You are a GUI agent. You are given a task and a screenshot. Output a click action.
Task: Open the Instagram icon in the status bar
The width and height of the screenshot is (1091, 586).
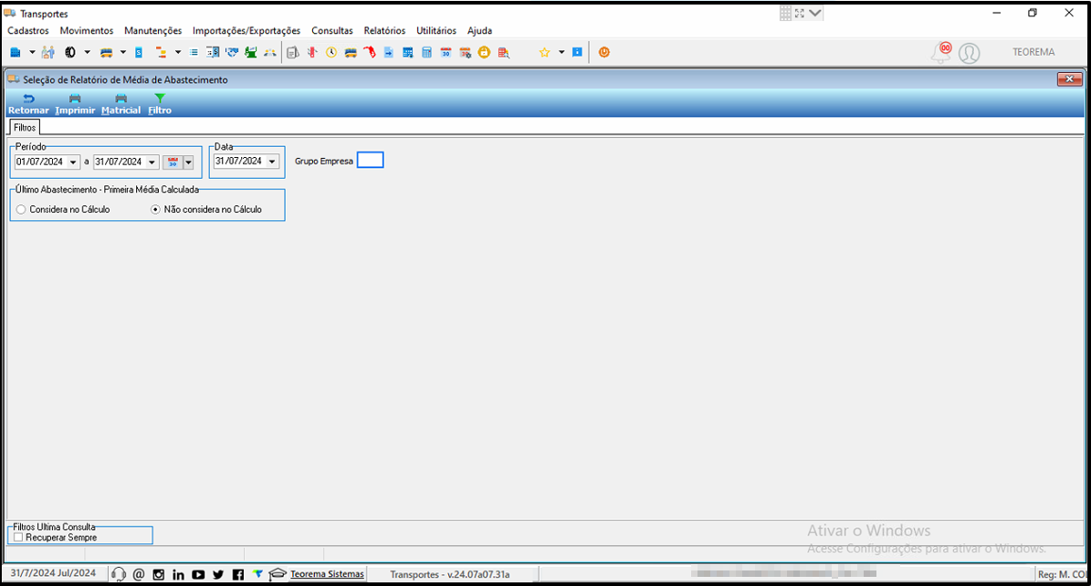click(x=159, y=574)
